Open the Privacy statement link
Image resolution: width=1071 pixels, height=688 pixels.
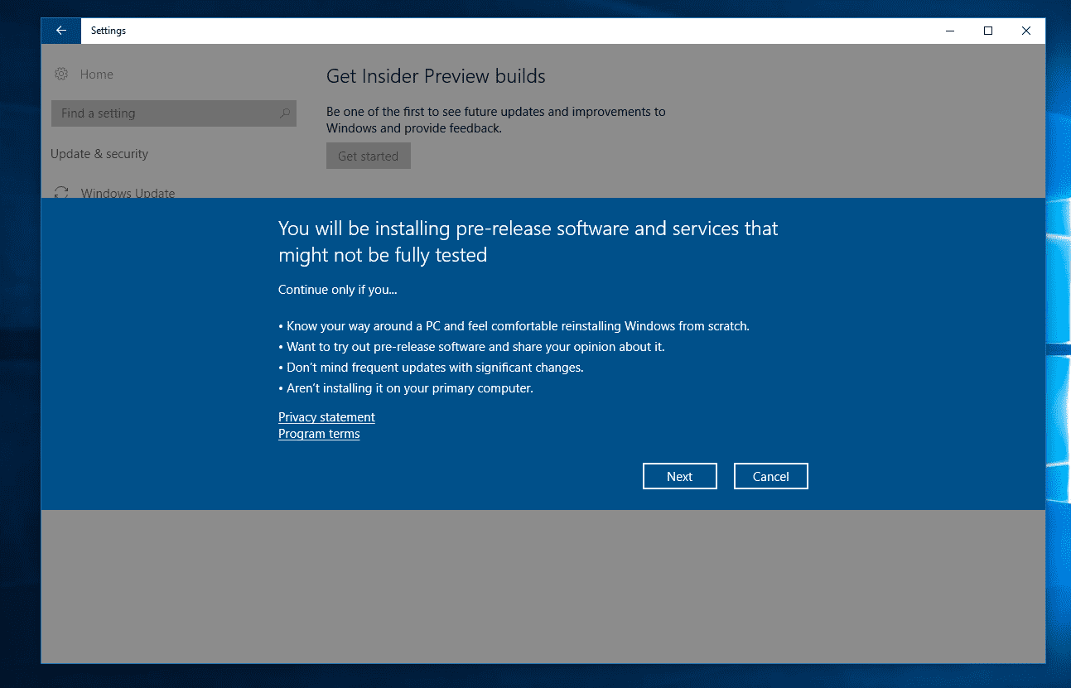point(326,417)
